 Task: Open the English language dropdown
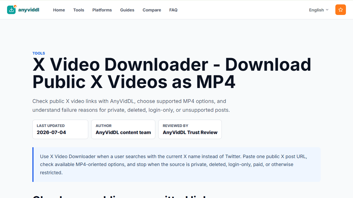319,10
